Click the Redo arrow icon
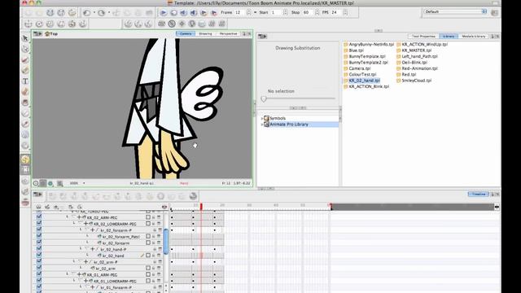 [102, 13]
